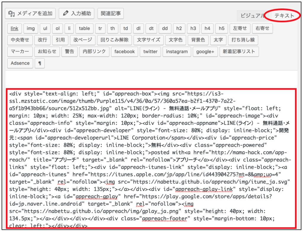Click the 文字サイズ font size button
Image resolution: width=303 pixels, height=231 pixels.
(149, 40)
